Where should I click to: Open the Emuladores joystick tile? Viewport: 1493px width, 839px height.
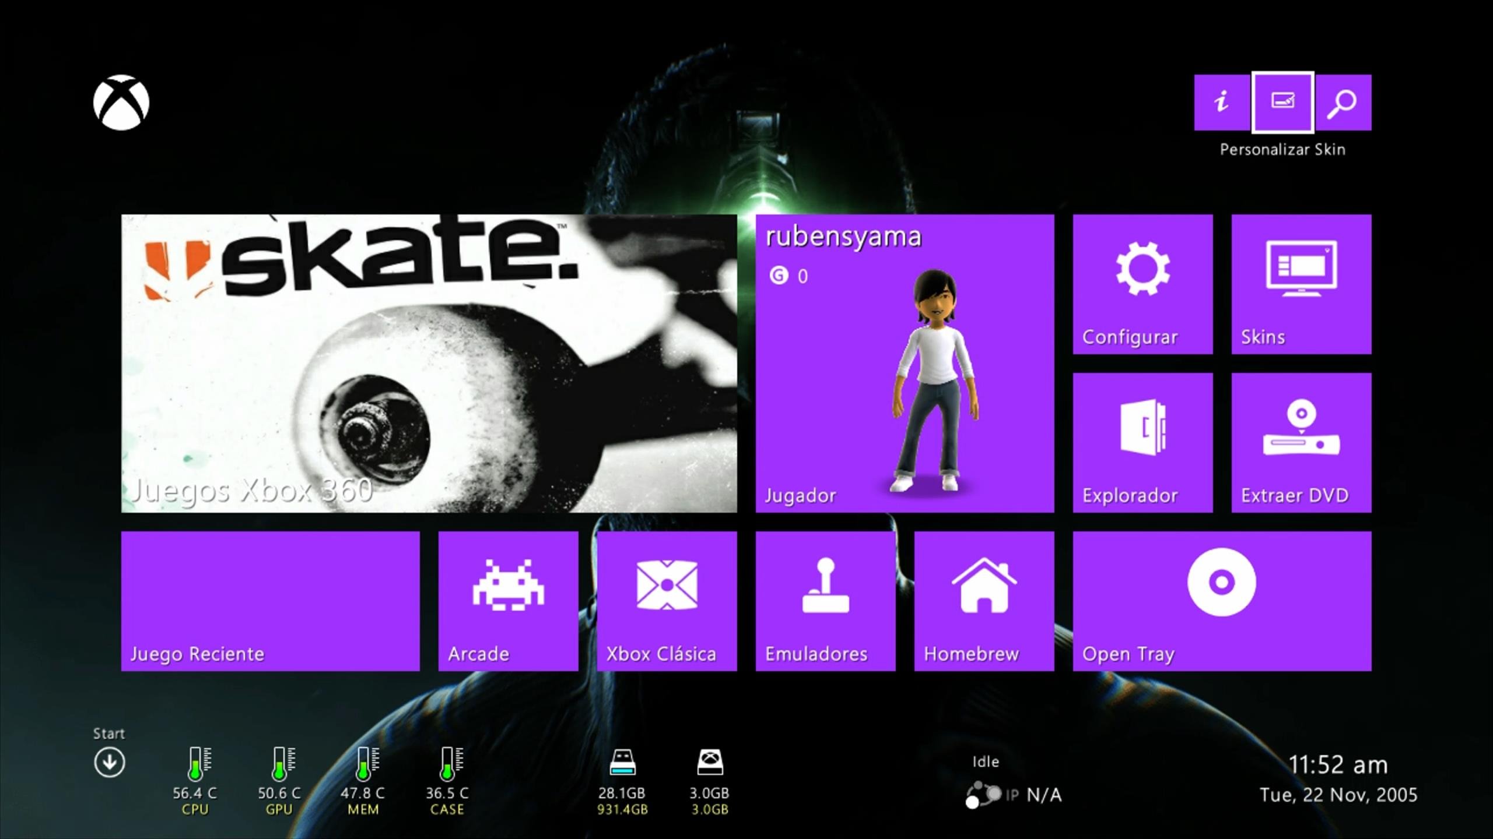coord(826,601)
